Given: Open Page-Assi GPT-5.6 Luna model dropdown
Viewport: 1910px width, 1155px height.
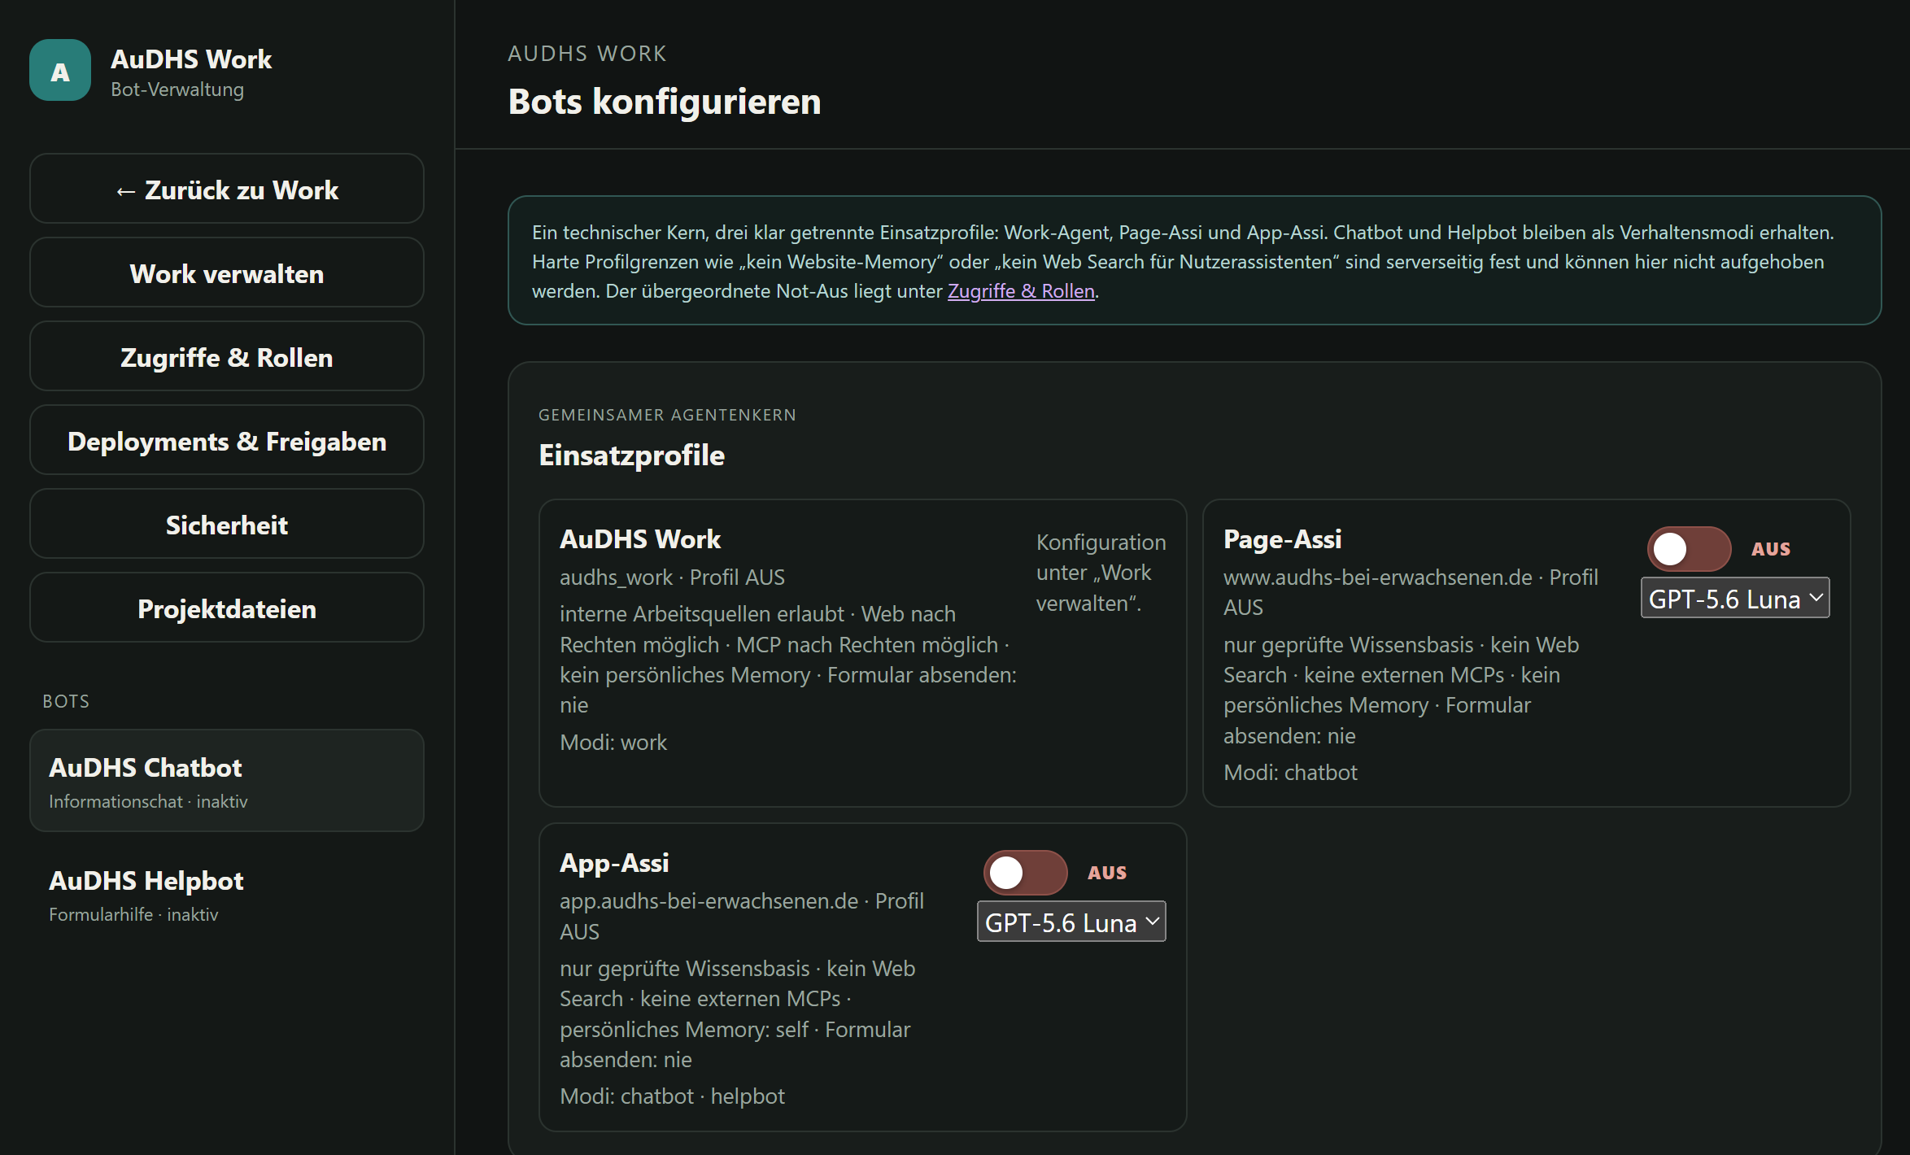Looking at the screenshot, I should (1735, 599).
